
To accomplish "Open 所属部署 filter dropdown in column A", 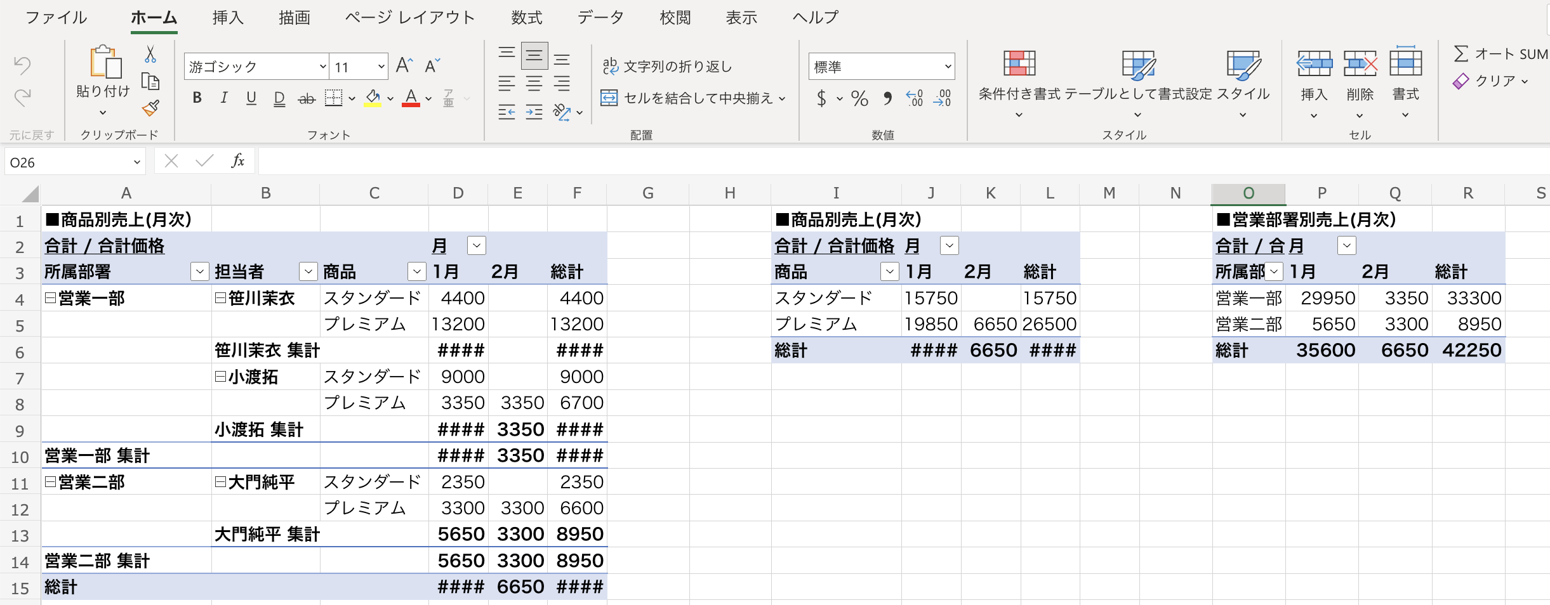I will click(200, 271).
